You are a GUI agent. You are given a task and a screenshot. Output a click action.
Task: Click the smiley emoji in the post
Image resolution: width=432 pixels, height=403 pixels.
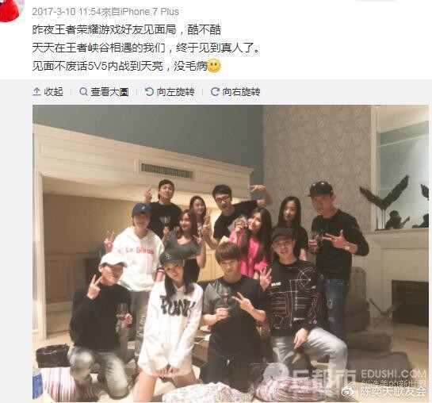point(214,66)
